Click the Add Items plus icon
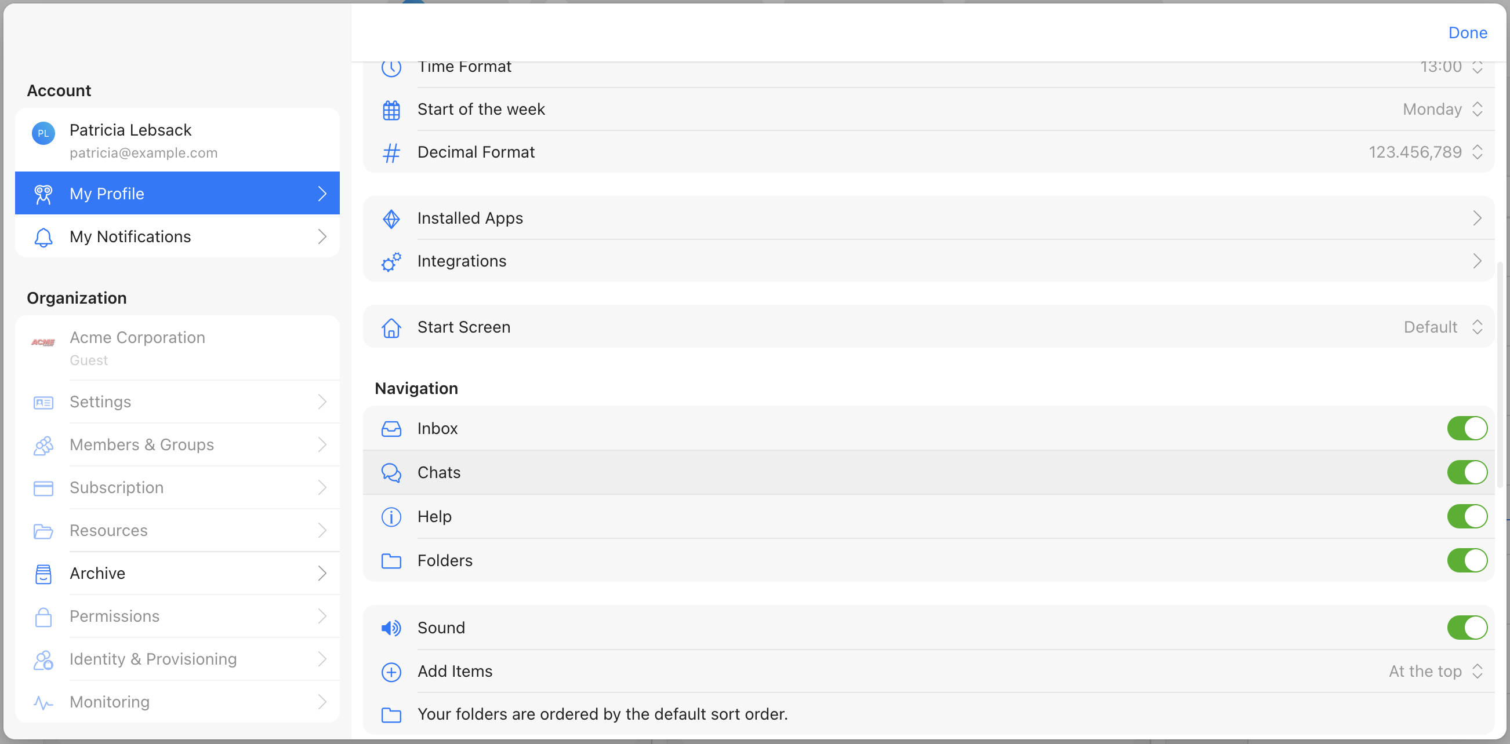Viewport: 1510px width, 744px height. (x=391, y=672)
